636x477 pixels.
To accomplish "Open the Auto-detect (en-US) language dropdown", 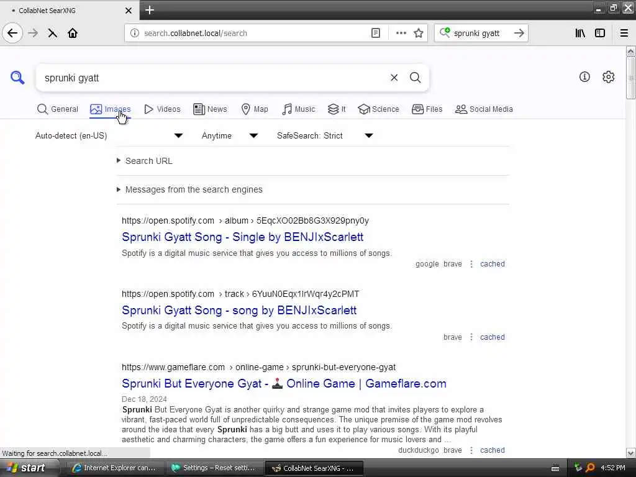I will 109,135.
